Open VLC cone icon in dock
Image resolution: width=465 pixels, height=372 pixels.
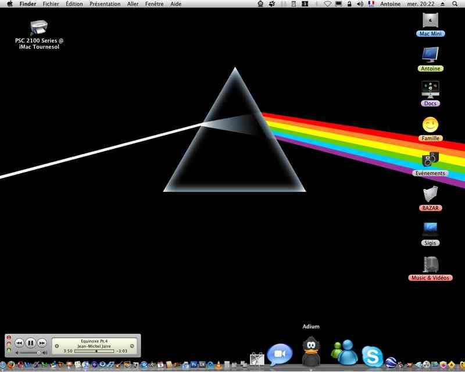(x=219, y=364)
